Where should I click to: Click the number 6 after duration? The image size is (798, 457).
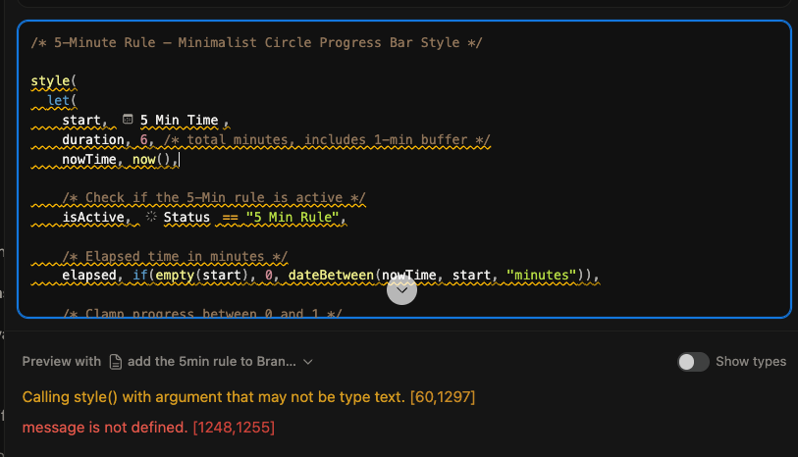[x=143, y=140]
